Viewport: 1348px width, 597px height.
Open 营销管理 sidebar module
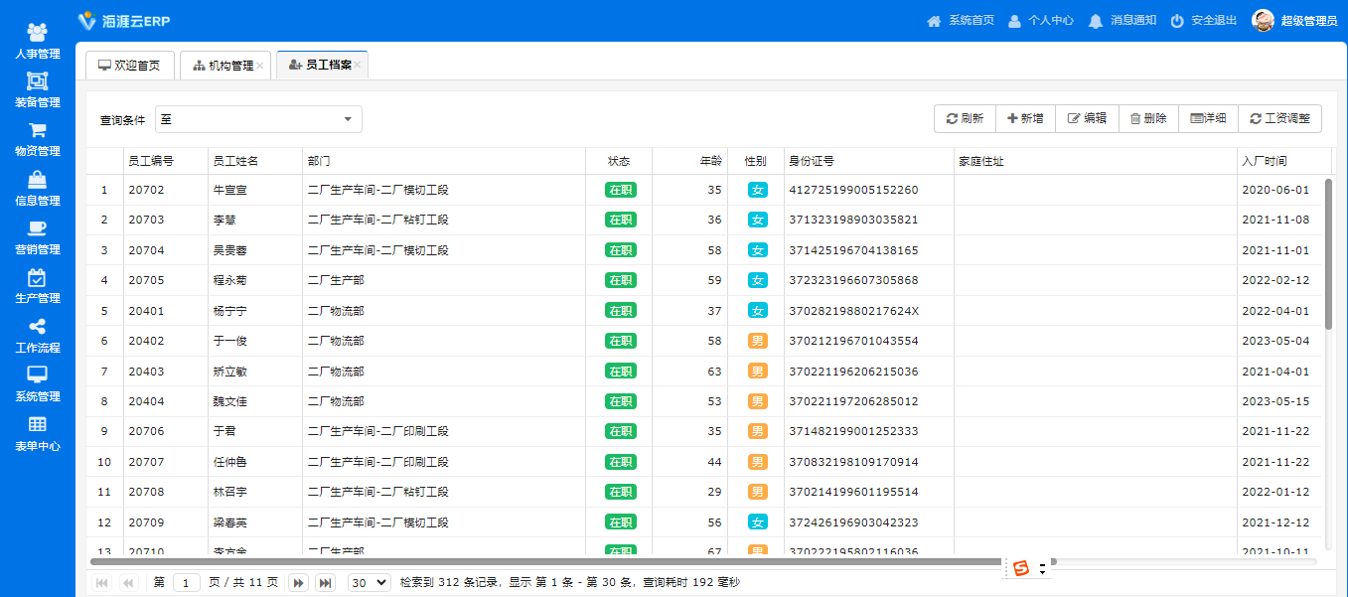(x=37, y=236)
